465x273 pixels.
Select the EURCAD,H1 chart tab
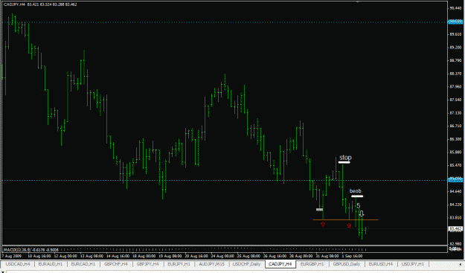[83, 264]
